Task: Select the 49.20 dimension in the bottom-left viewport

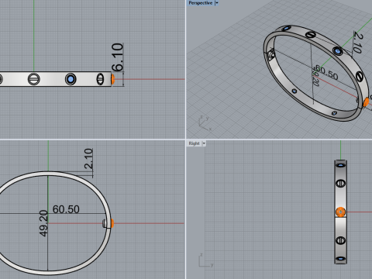Action: click(43, 223)
